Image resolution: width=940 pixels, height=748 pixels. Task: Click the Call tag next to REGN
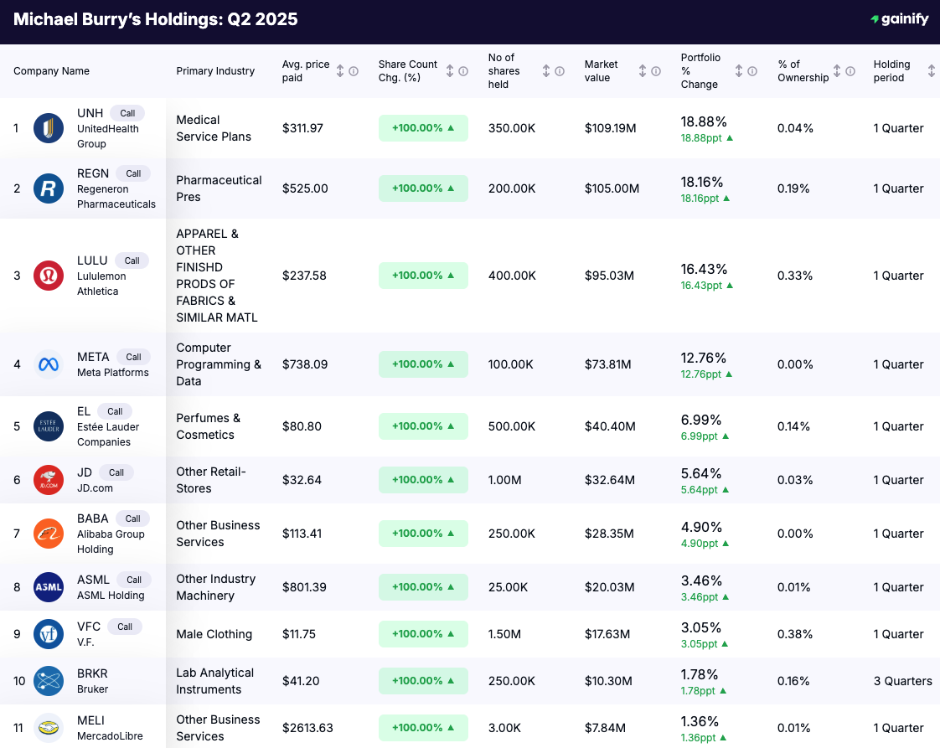(x=134, y=174)
